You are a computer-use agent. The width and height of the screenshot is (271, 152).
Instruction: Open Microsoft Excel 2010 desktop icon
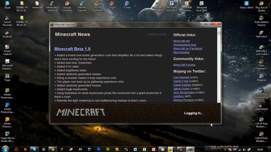[x=202, y=6]
